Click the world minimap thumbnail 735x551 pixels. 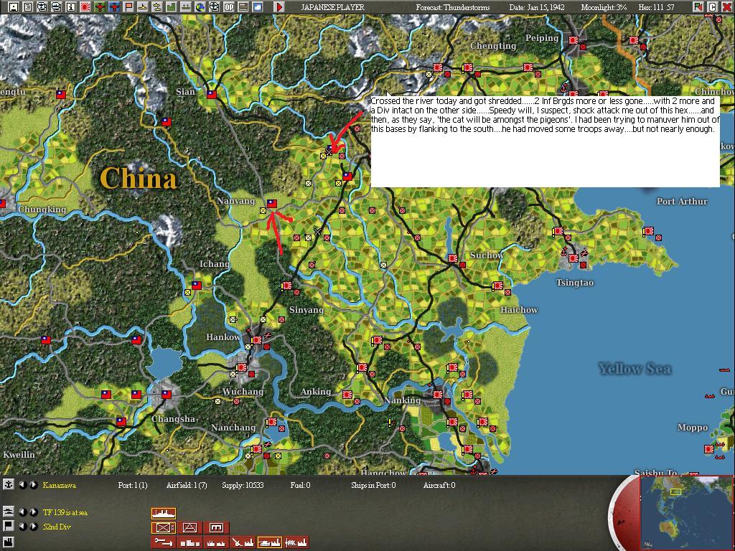pos(686,513)
